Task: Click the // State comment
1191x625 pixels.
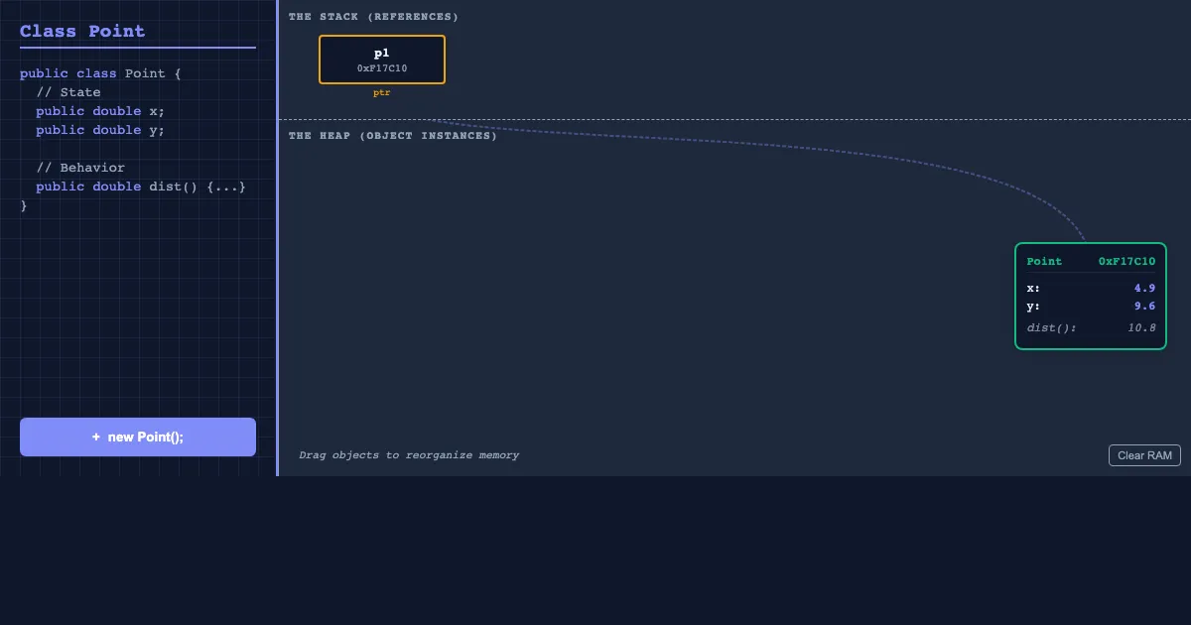Action: pos(68,92)
